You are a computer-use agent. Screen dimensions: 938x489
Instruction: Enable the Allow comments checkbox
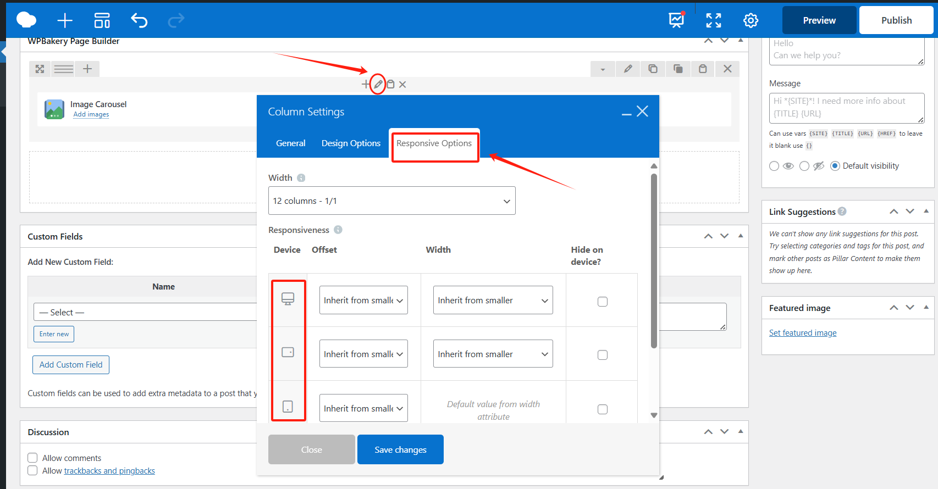[32, 458]
